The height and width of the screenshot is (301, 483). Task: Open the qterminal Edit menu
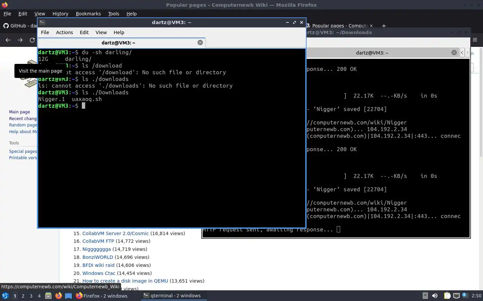pos(84,32)
